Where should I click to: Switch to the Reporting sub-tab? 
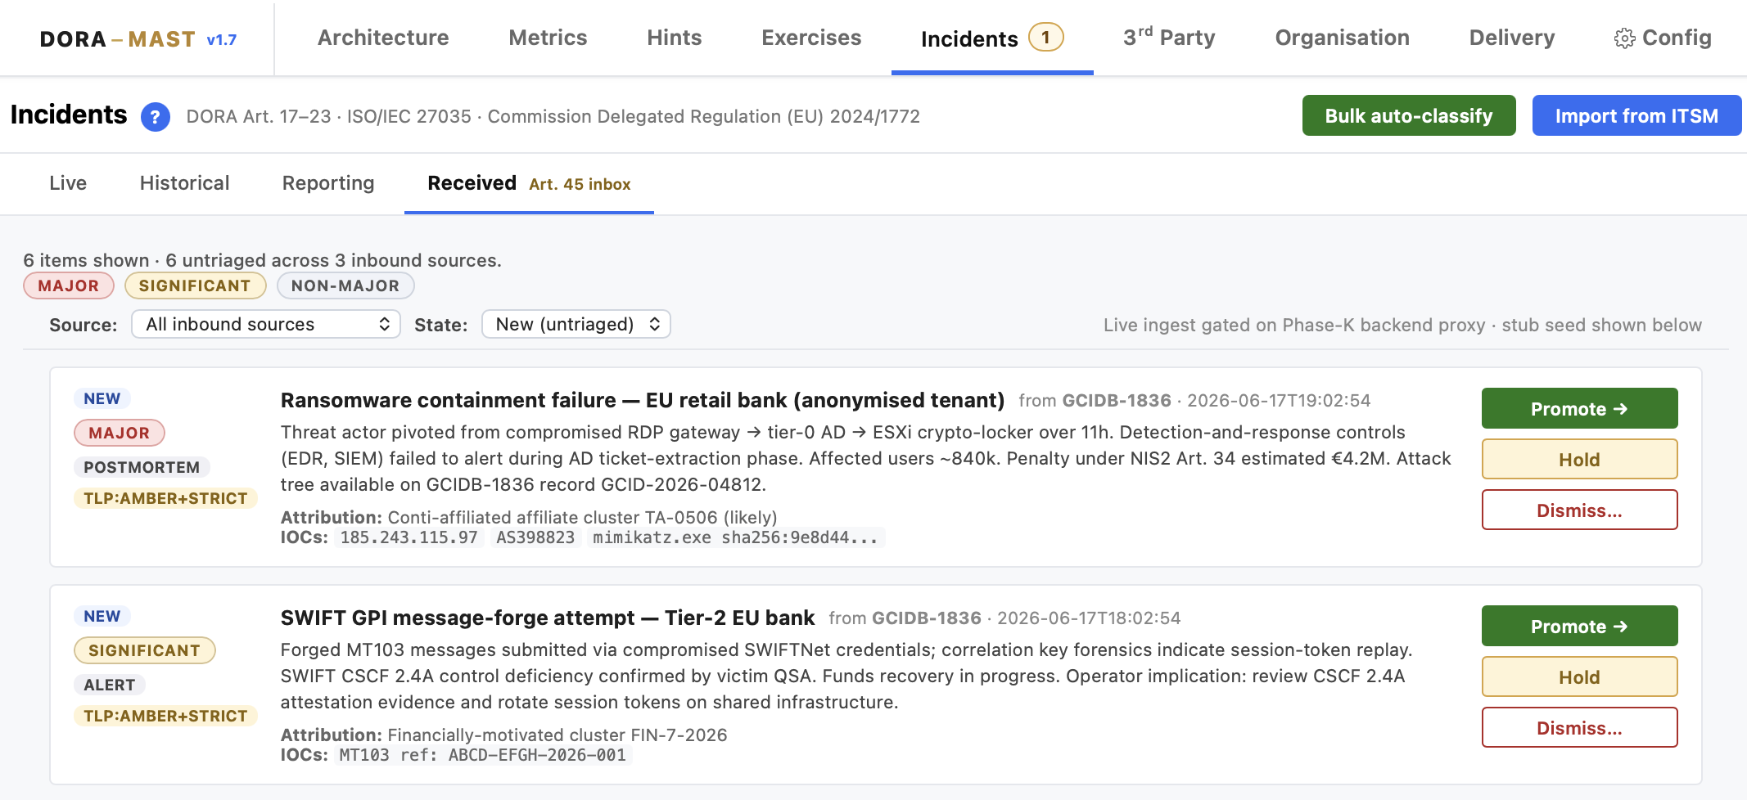coord(328,183)
